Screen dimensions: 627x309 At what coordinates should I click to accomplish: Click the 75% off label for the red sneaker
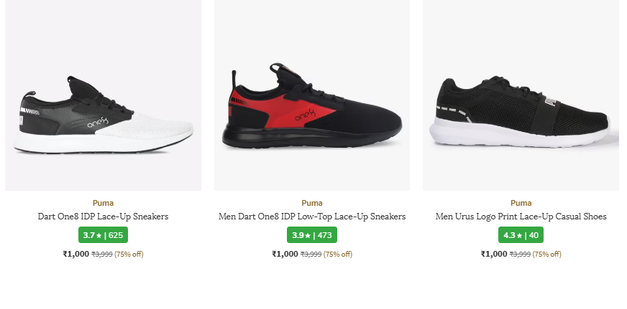pos(338,255)
